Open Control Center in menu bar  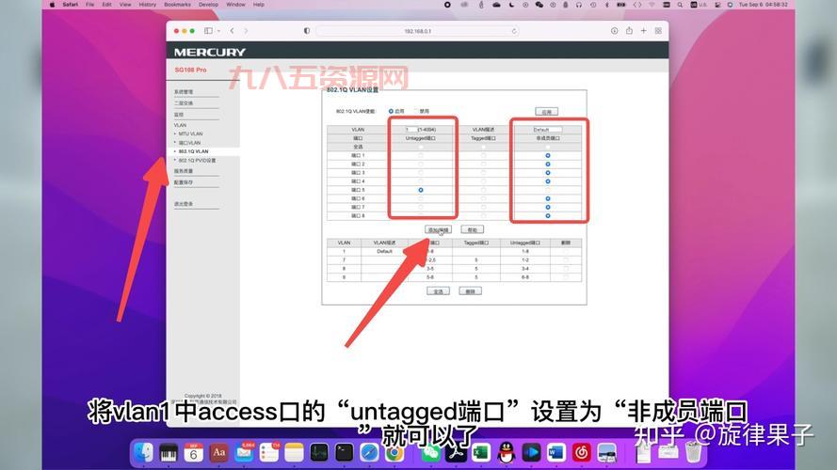click(x=718, y=5)
